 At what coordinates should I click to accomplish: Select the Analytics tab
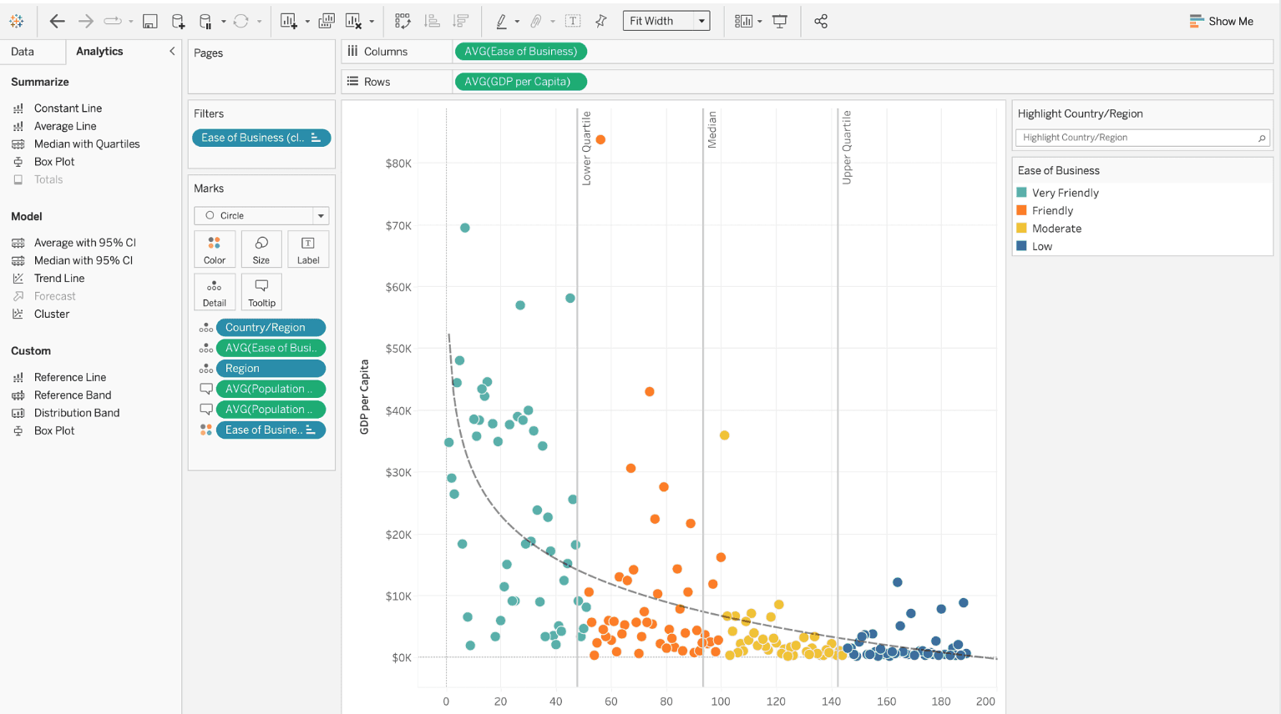click(x=99, y=51)
